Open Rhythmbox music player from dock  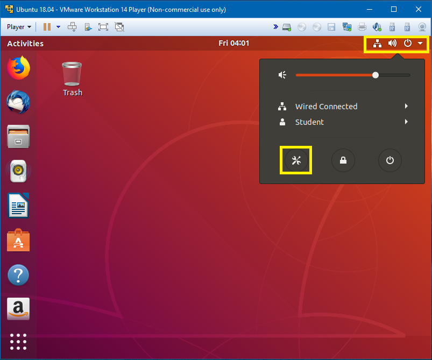[x=18, y=171]
